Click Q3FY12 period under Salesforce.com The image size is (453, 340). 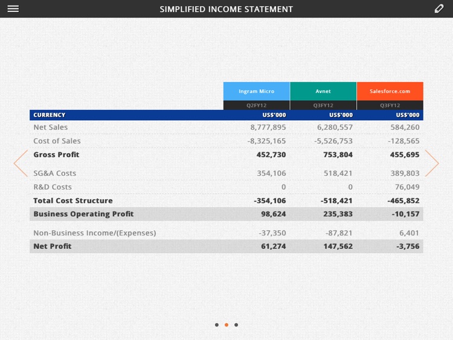(390, 106)
